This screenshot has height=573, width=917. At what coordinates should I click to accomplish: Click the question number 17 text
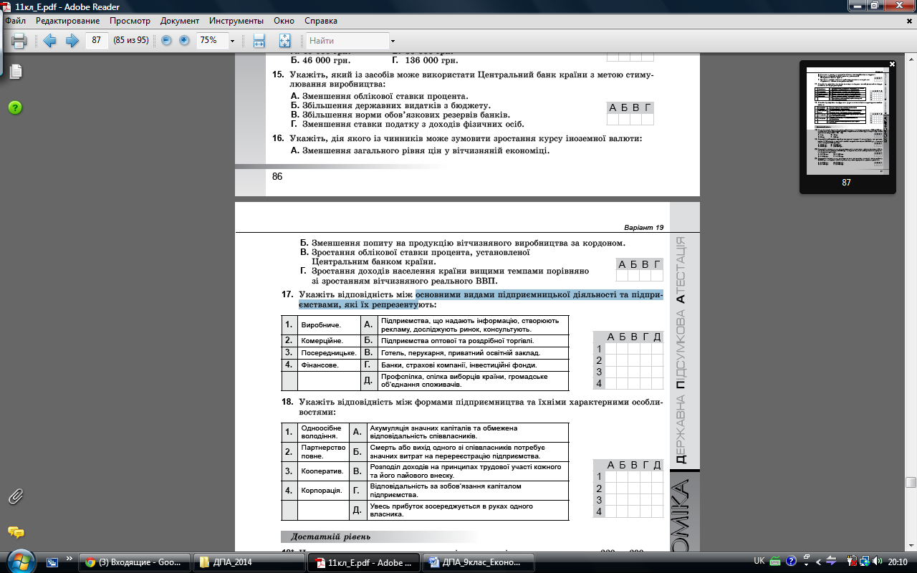(x=287, y=294)
